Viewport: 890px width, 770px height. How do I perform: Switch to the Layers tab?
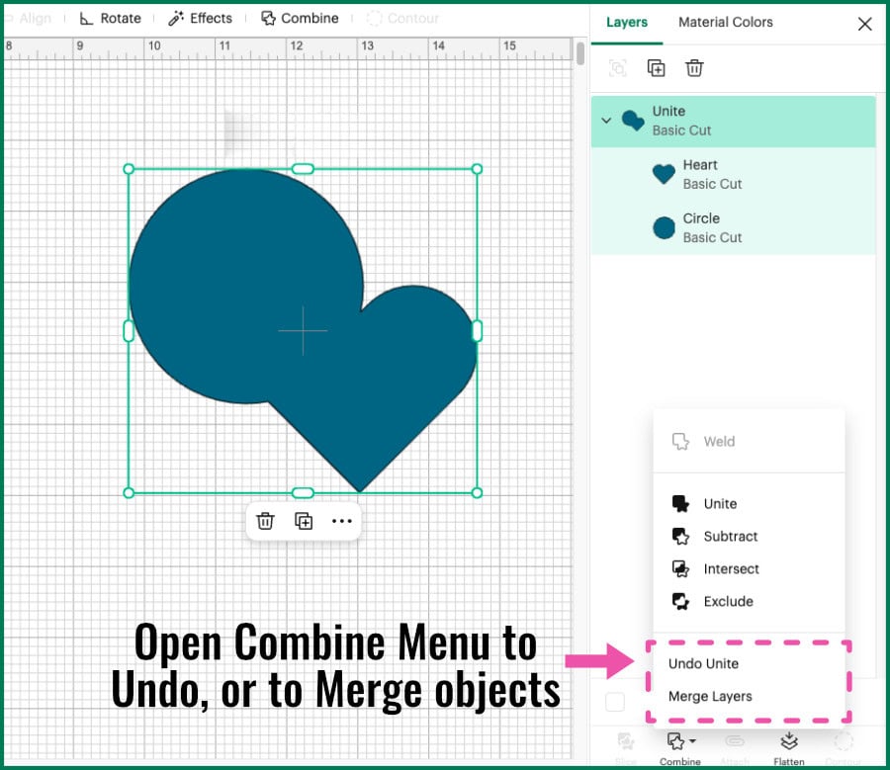[x=627, y=22]
